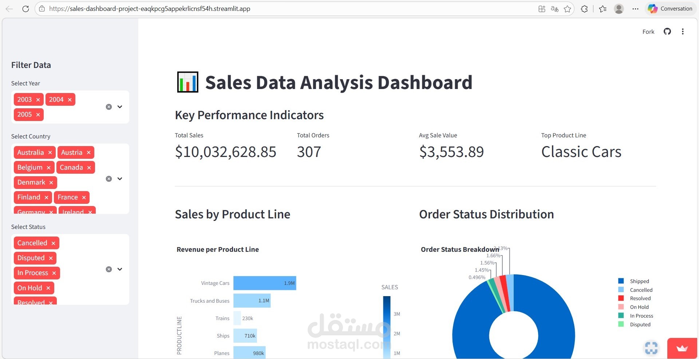Remove 2005 year tag
Screen dimensions: 699x359
(x=38, y=114)
